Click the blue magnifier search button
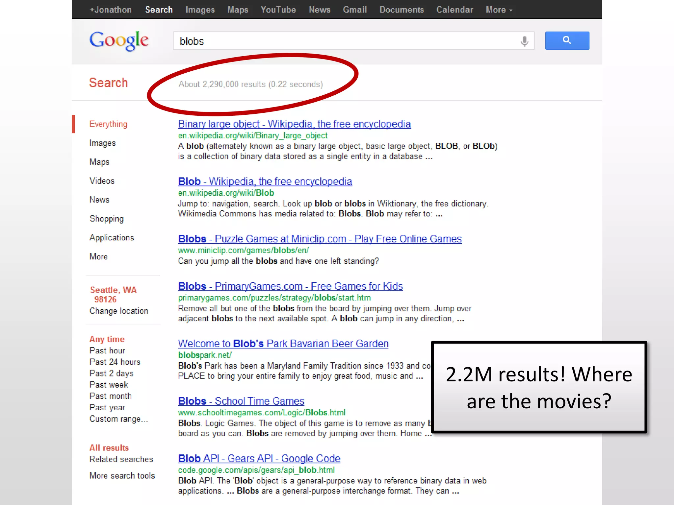The width and height of the screenshot is (674, 505). tap(567, 41)
